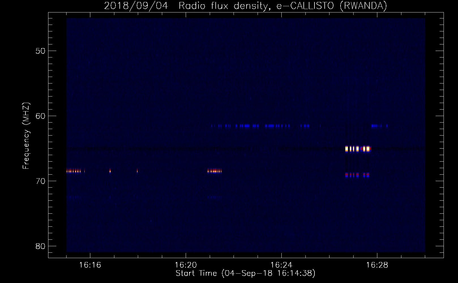Select the Frequency (MHZ) axis label
This screenshot has height=283, width=458.
pyautogui.click(x=26, y=136)
